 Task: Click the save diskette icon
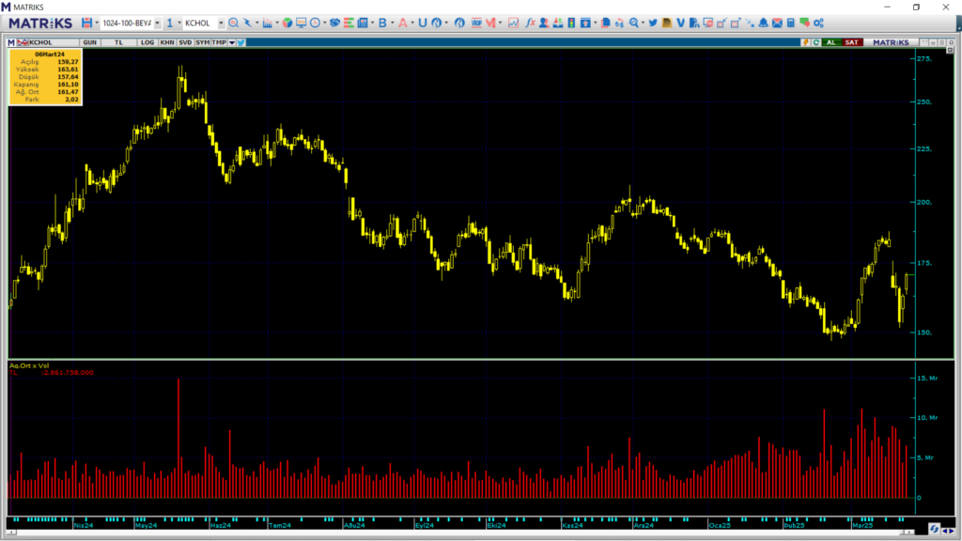(x=86, y=23)
